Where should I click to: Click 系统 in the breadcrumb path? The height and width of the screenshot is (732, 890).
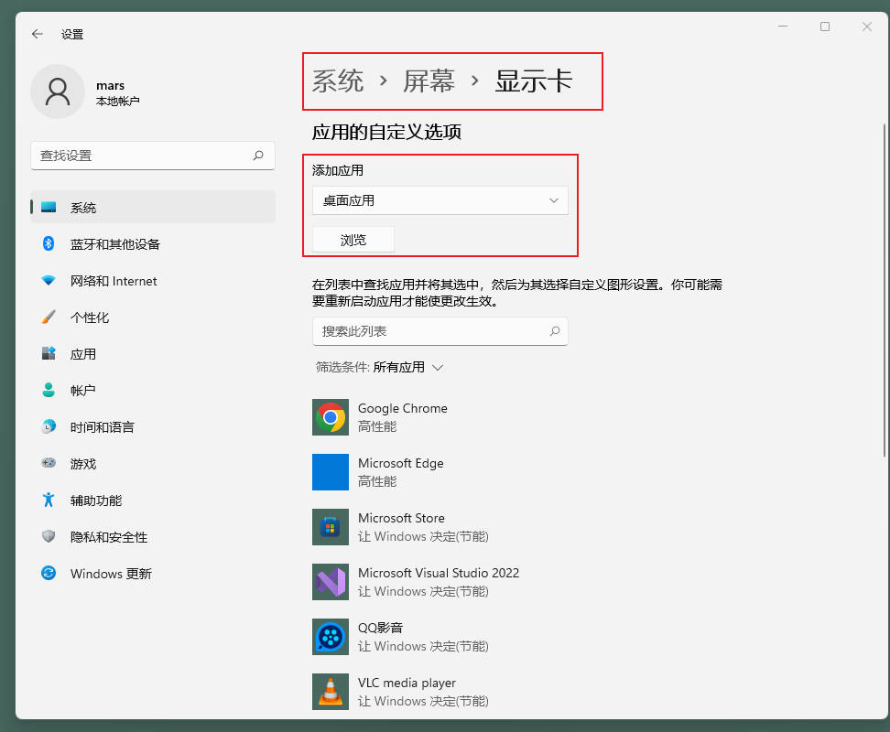click(x=338, y=81)
